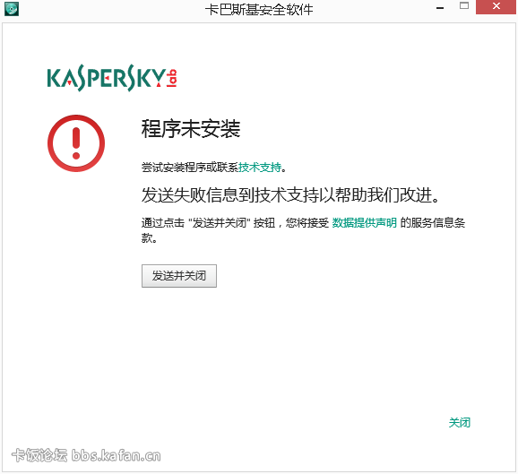Open the 数据提供声明 statement link

pyautogui.click(x=365, y=222)
